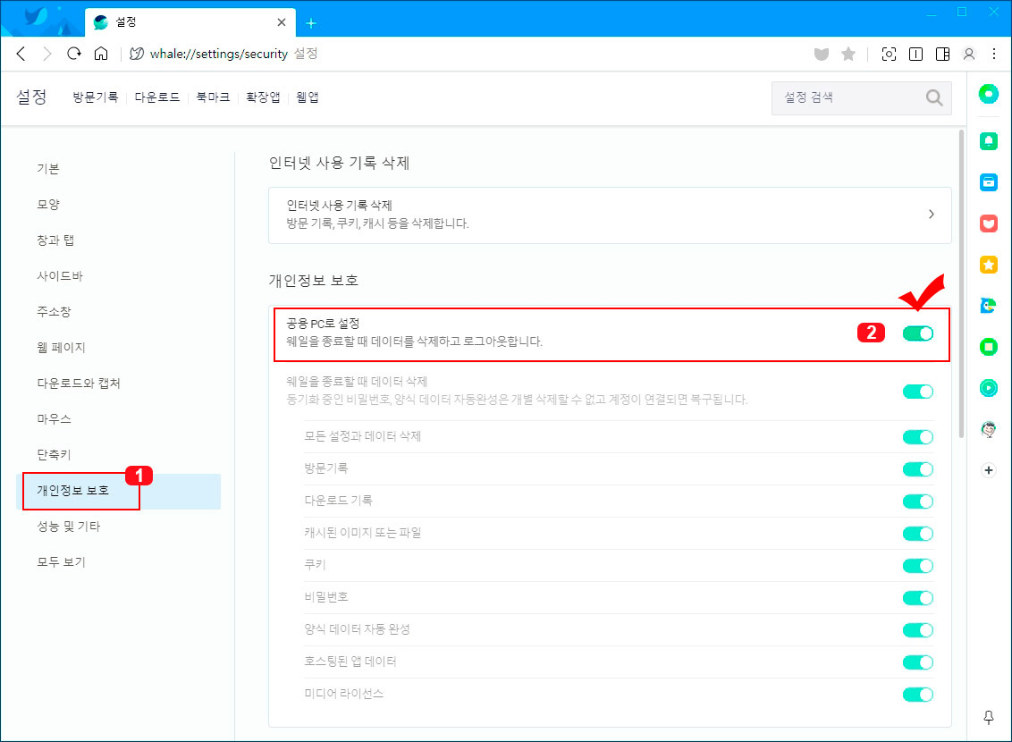Turn off the 방문기록 deletion toggle
This screenshot has width=1012, height=742.
(x=918, y=469)
